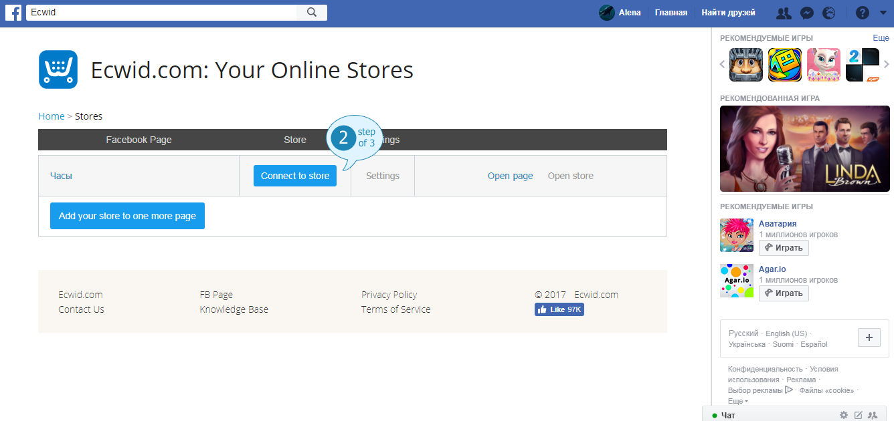
Task: Switch language to English (US)
Action: pos(786,333)
